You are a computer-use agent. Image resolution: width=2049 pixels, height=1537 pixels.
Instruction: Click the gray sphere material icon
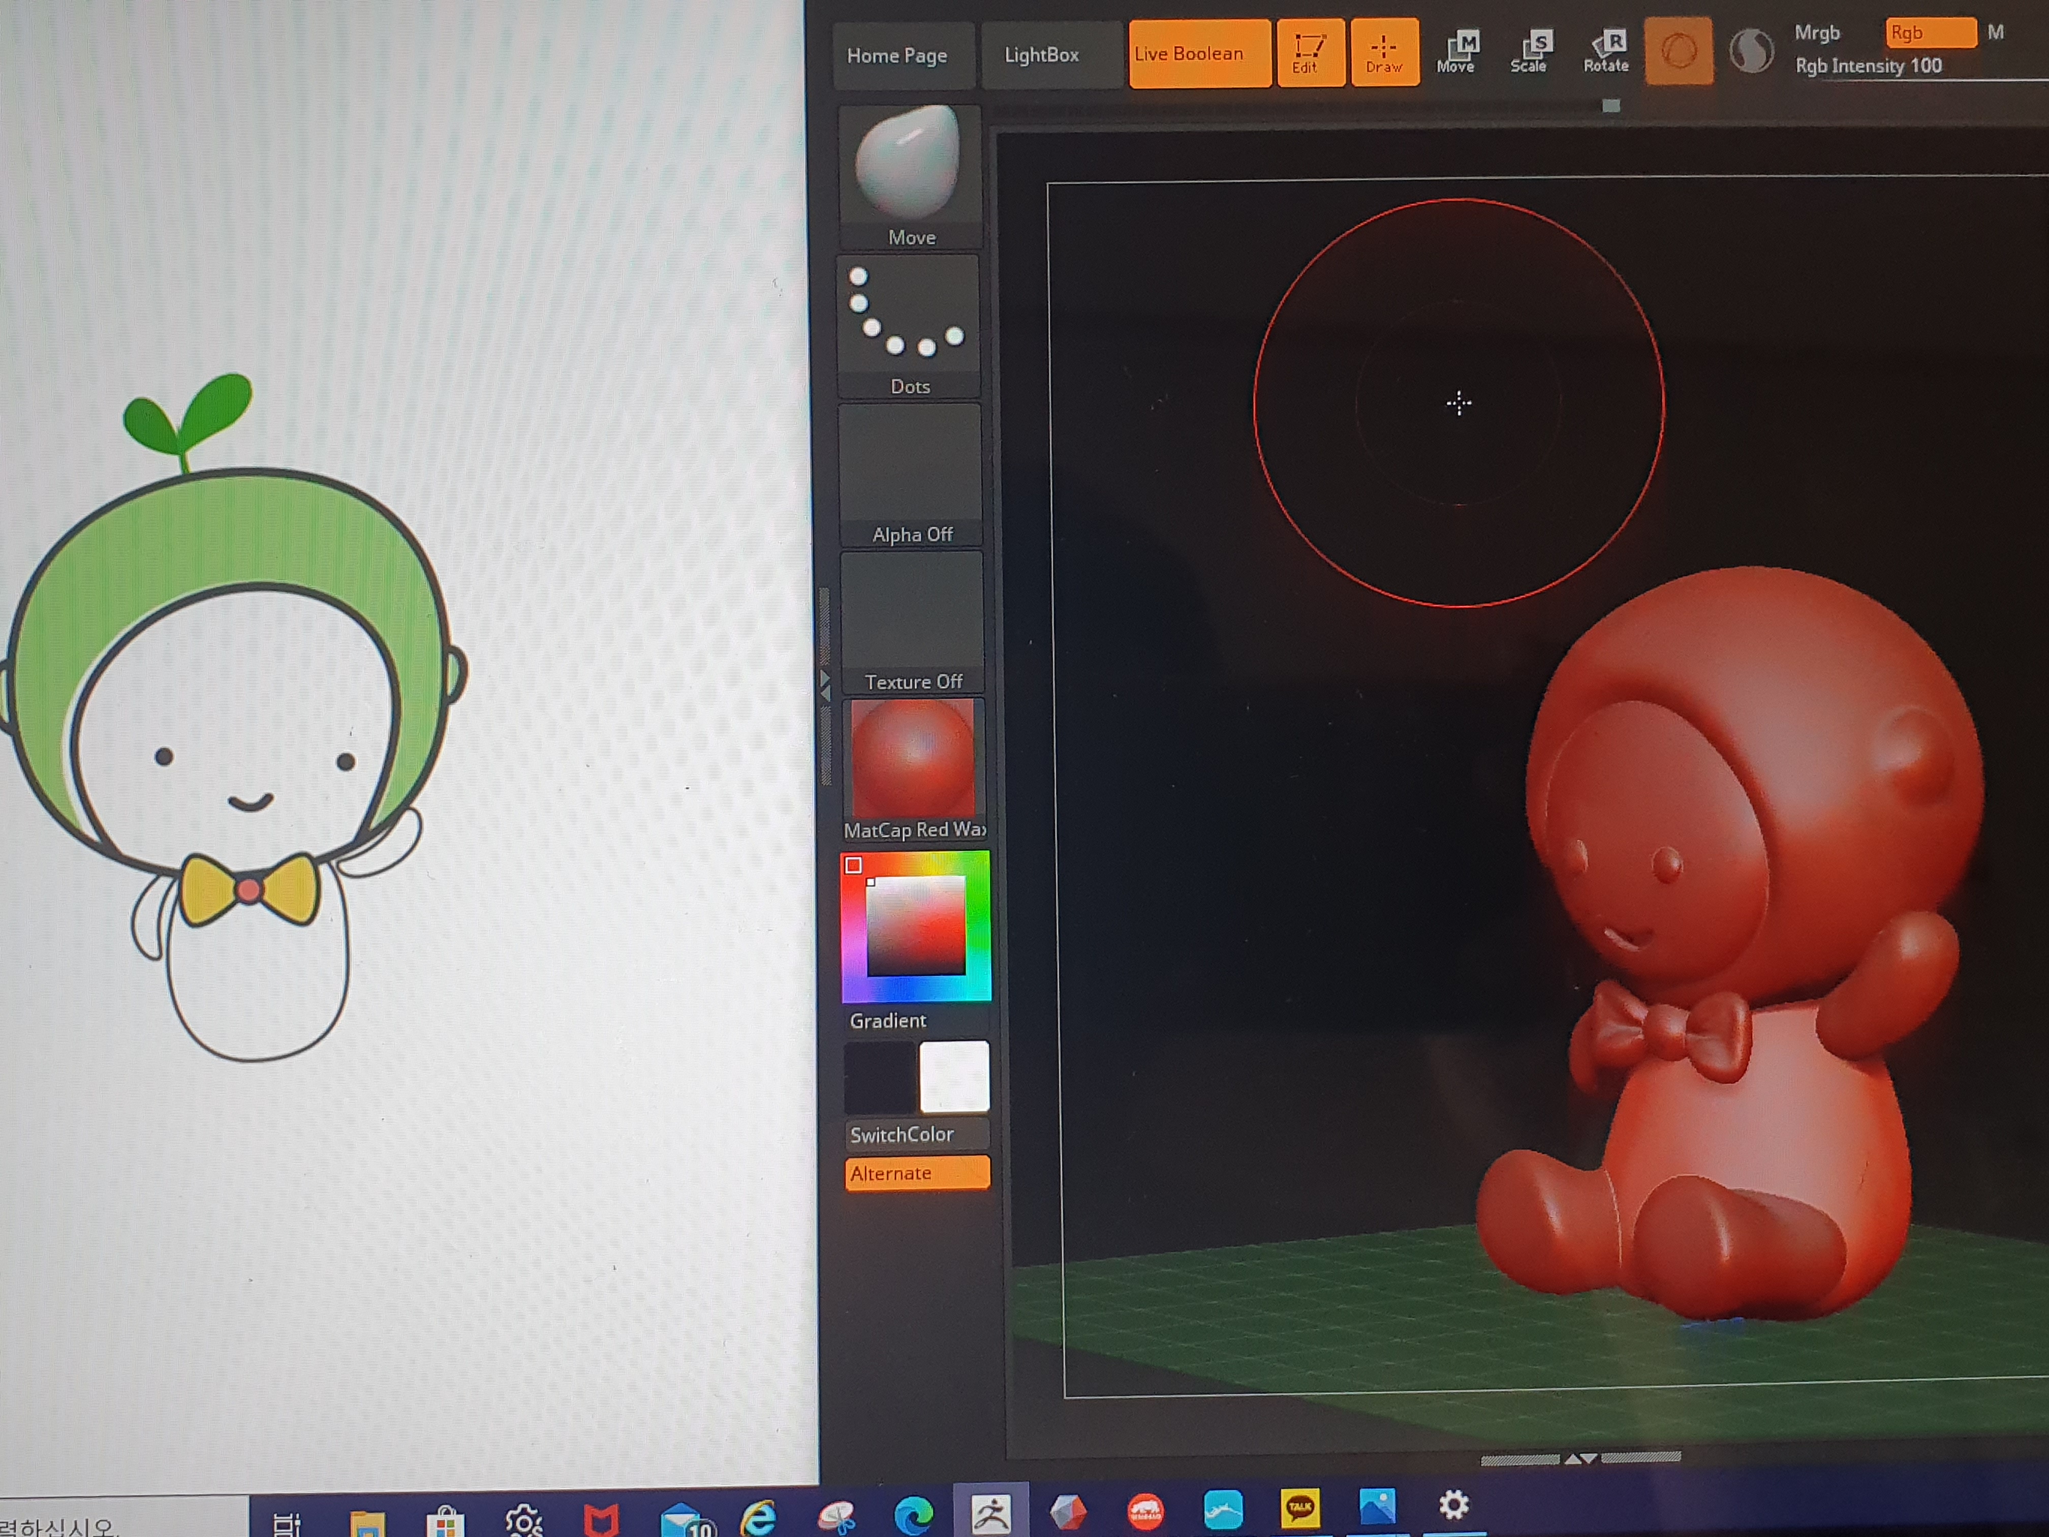tap(1751, 52)
